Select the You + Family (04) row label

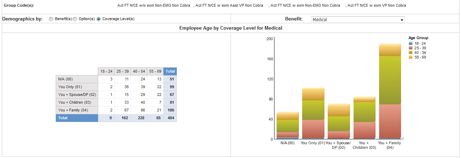pyautogui.click(x=77, y=110)
